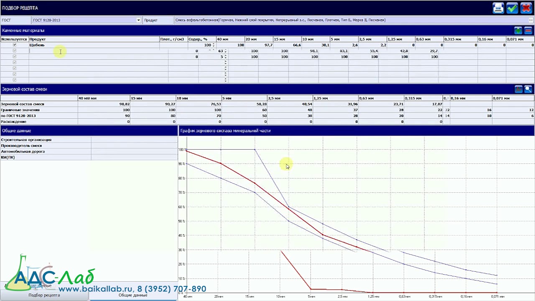Adjust the content stepper showing 63
535x301 pixels.
click(226, 51)
